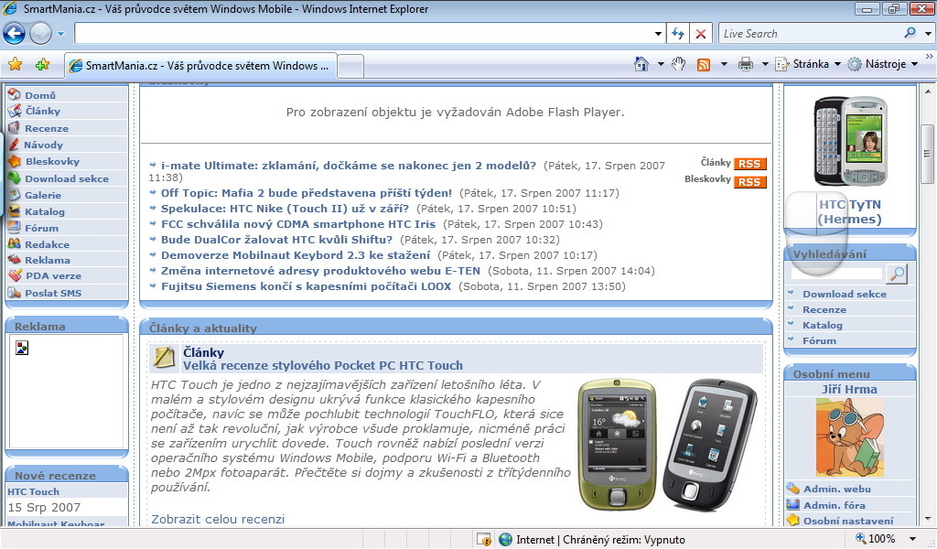The height and width of the screenshot is (549, 937).
Task: Click the left sidebar Download sekce icon
Action: coord(15,178)
